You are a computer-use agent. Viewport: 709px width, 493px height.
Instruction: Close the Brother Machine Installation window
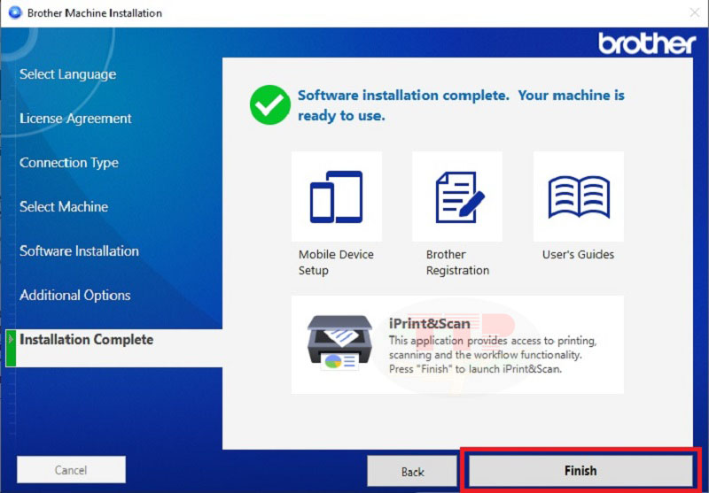pos(693,13)
